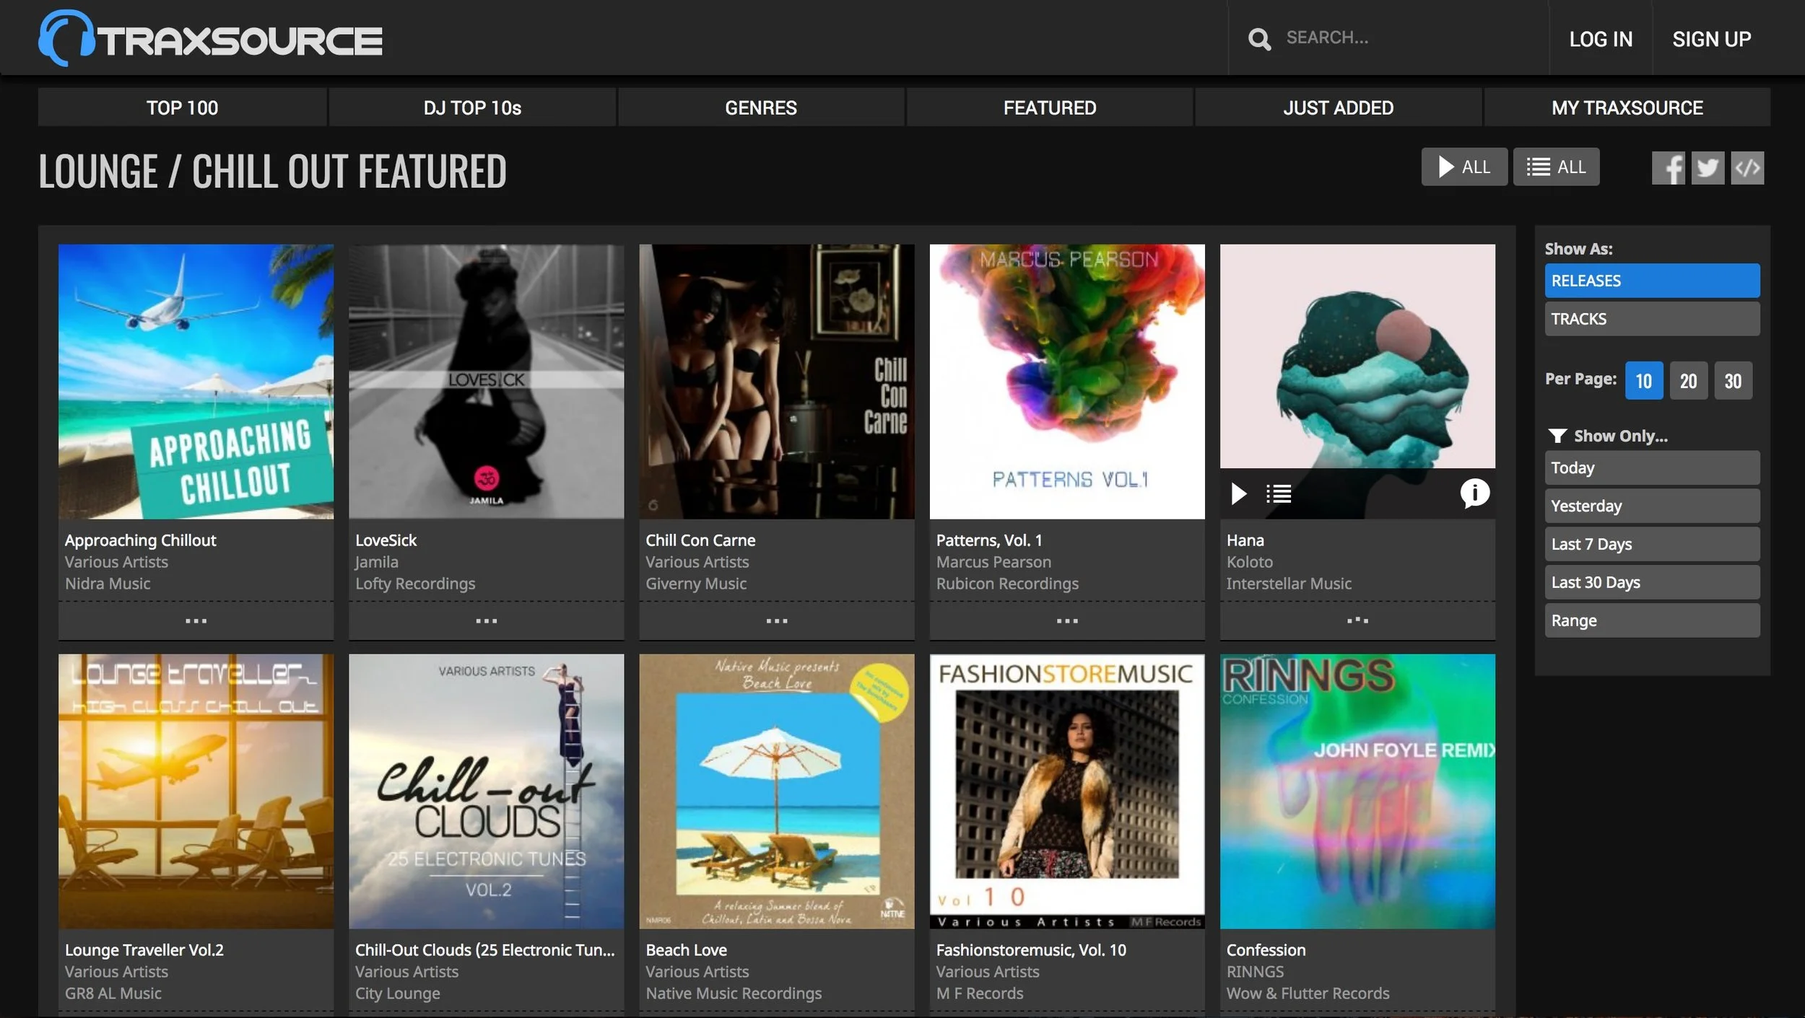Open the Chill-Out Clouds cover art
Image resolution: width=1805 pixels, height=1018 pixels.
pos(486,791)
